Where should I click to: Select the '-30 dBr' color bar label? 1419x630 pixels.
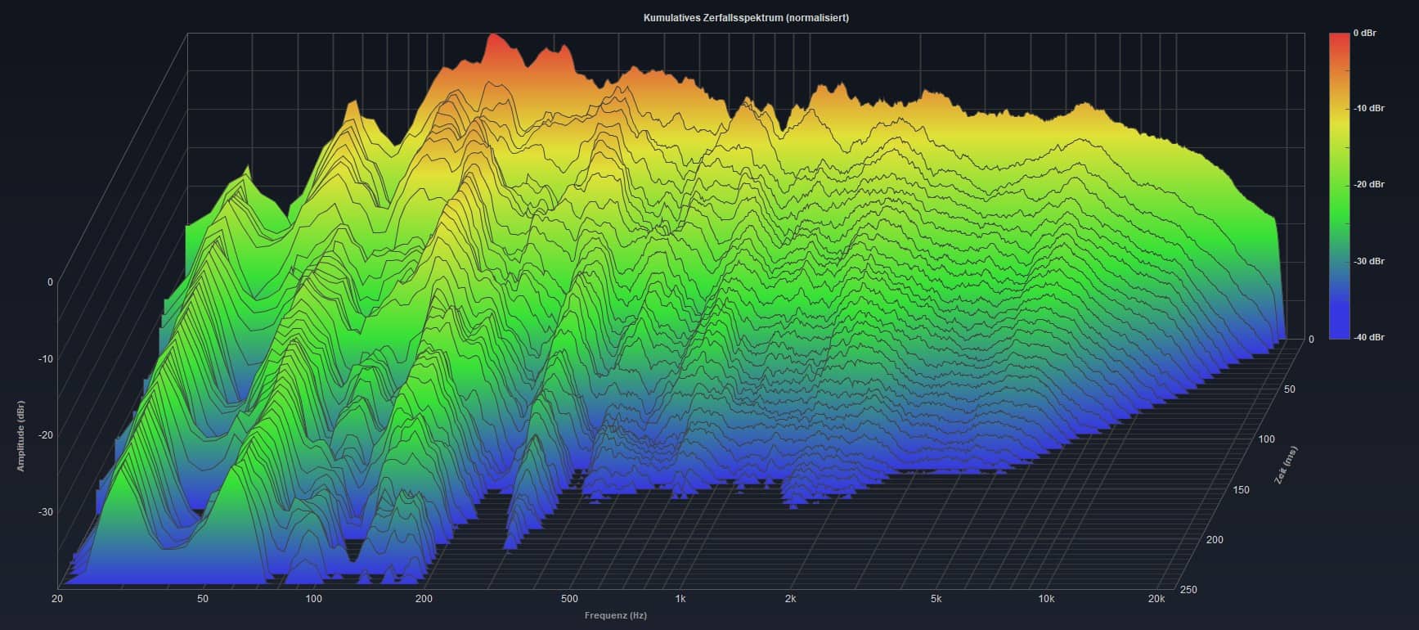pos(1368,261)
